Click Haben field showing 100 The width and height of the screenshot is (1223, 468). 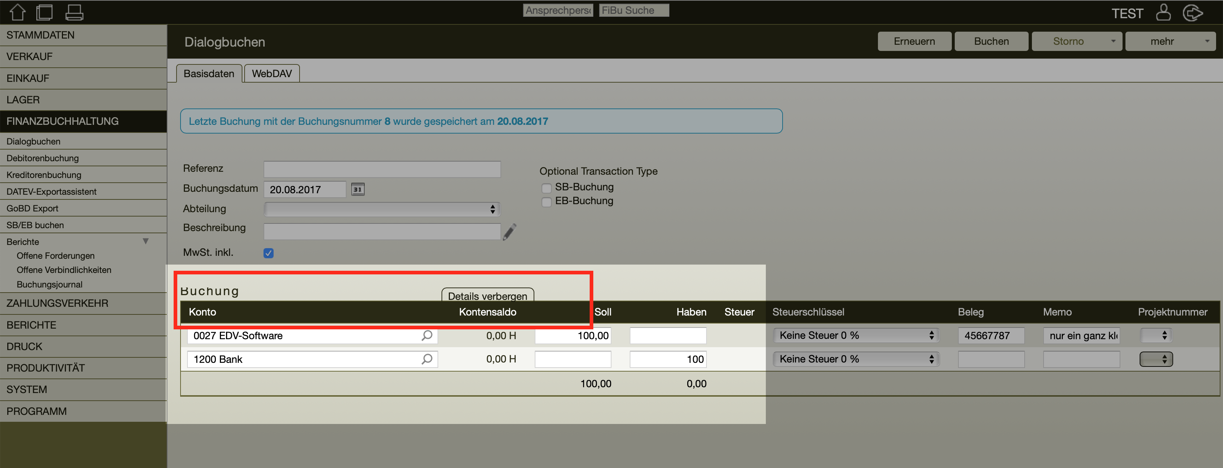pos(668,359)
